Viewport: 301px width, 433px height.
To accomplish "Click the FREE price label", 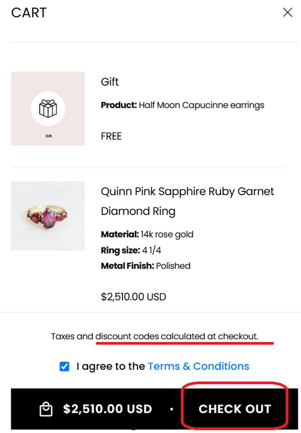I will pyautogui.click(x=111, y=136).
